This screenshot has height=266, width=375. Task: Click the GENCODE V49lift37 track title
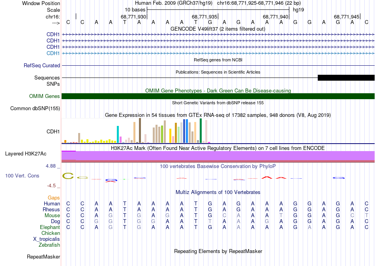217,29
